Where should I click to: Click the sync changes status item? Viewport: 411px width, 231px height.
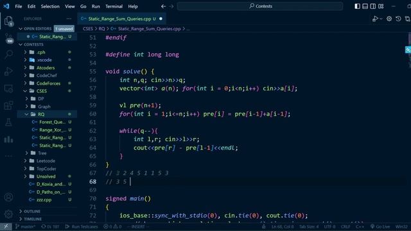[x=50, y=227]
